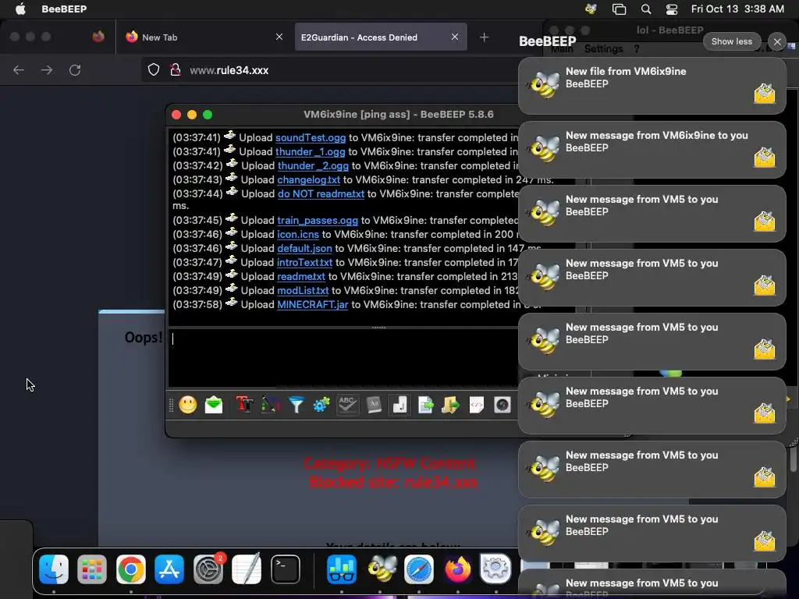Open the font color pen tool
This screenshot has height=599, width=799.
coord(271,405)
